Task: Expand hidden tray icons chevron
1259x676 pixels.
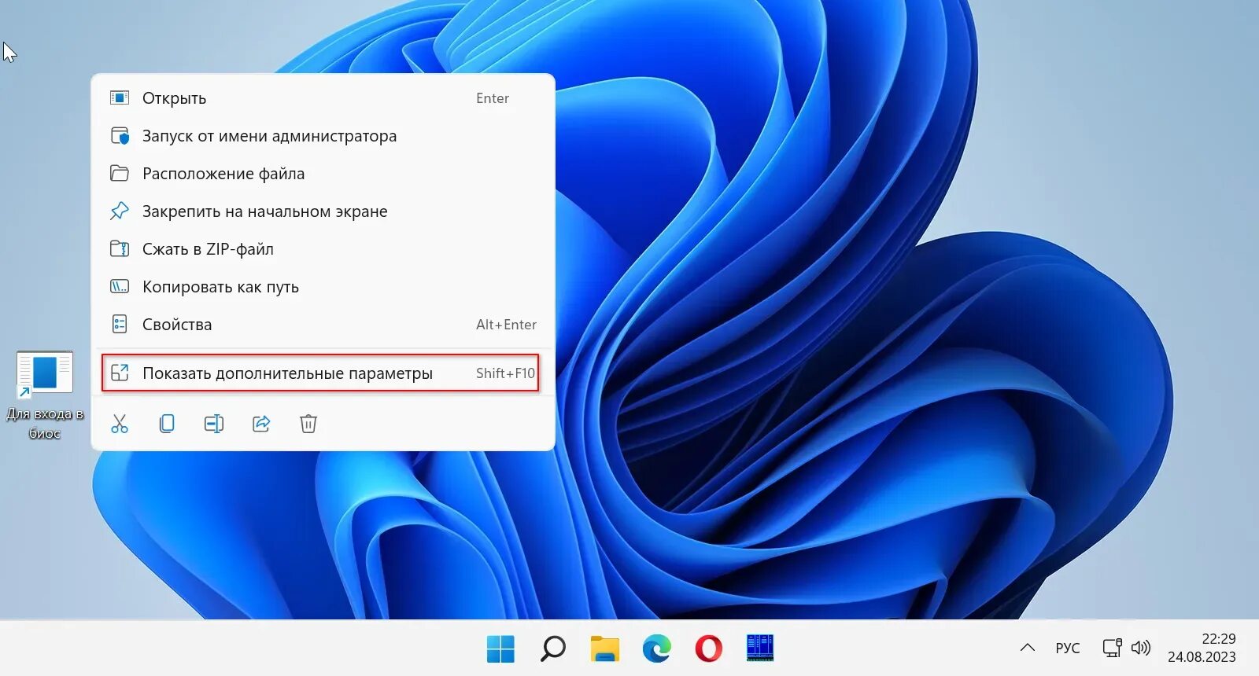Action: (1028, 648)
